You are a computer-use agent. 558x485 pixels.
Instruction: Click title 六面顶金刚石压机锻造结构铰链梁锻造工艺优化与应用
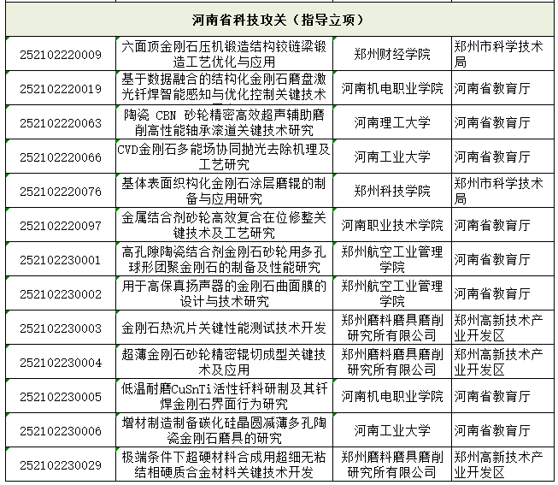[x=224, y=54]
